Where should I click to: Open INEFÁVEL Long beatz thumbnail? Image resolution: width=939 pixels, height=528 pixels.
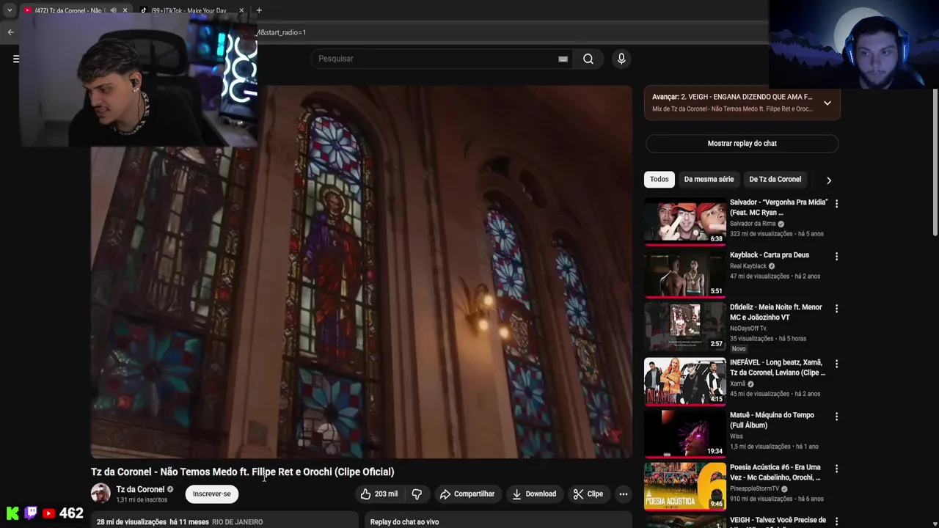[x=684, y=382]
